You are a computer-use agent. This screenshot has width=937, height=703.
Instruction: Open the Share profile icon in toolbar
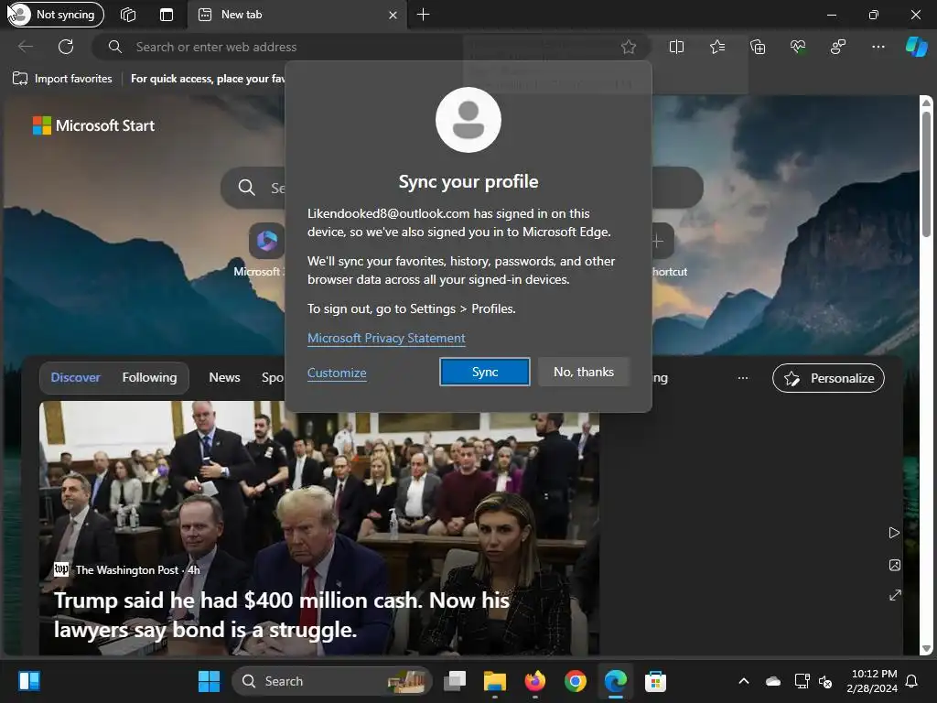point(838,47)
